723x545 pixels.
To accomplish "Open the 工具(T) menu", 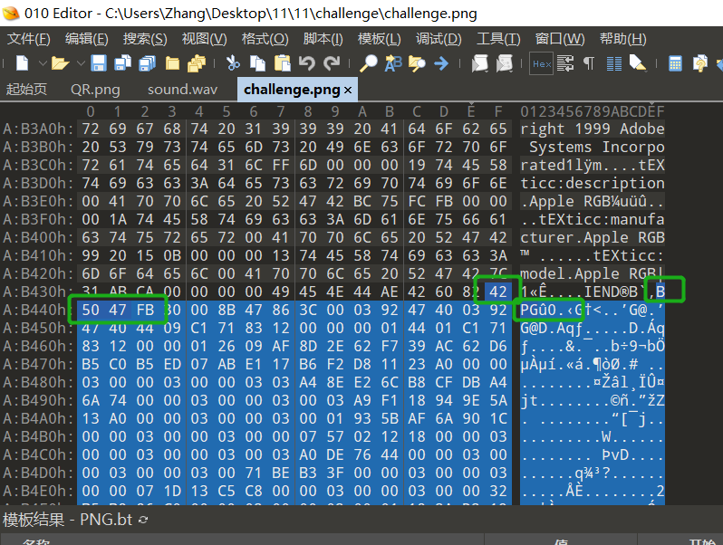I will [x=498, y=39].
